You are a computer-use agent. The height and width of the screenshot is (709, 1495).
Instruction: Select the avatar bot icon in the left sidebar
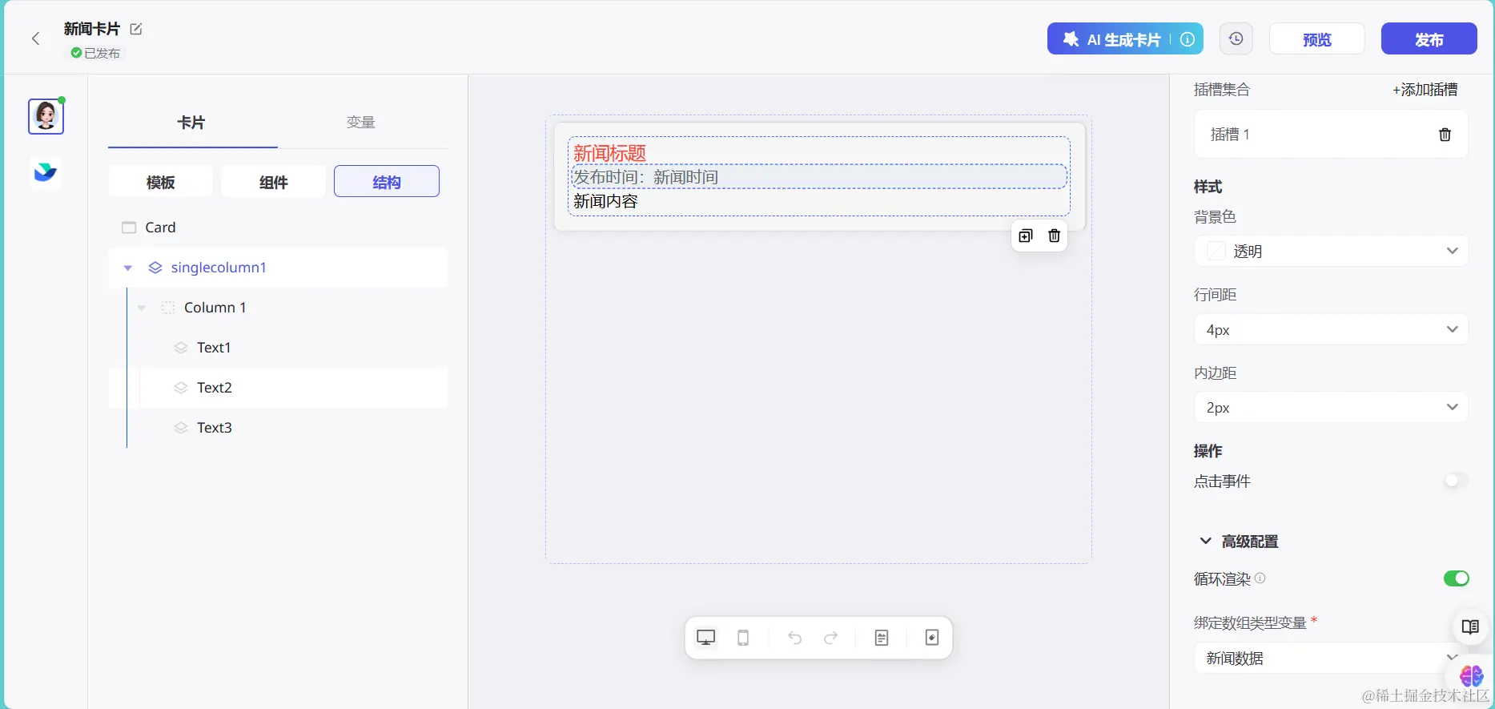pos(46,116)
